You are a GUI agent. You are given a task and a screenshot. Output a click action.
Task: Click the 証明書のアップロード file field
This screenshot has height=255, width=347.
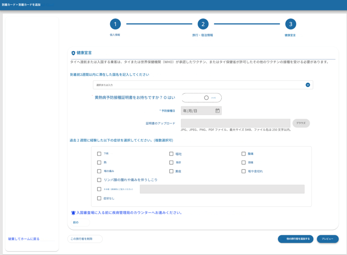click(x=236, y=123)
